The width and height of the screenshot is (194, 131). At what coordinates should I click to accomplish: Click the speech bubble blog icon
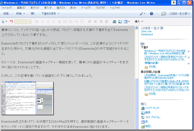pyautogui.click(x=163, y=13)
